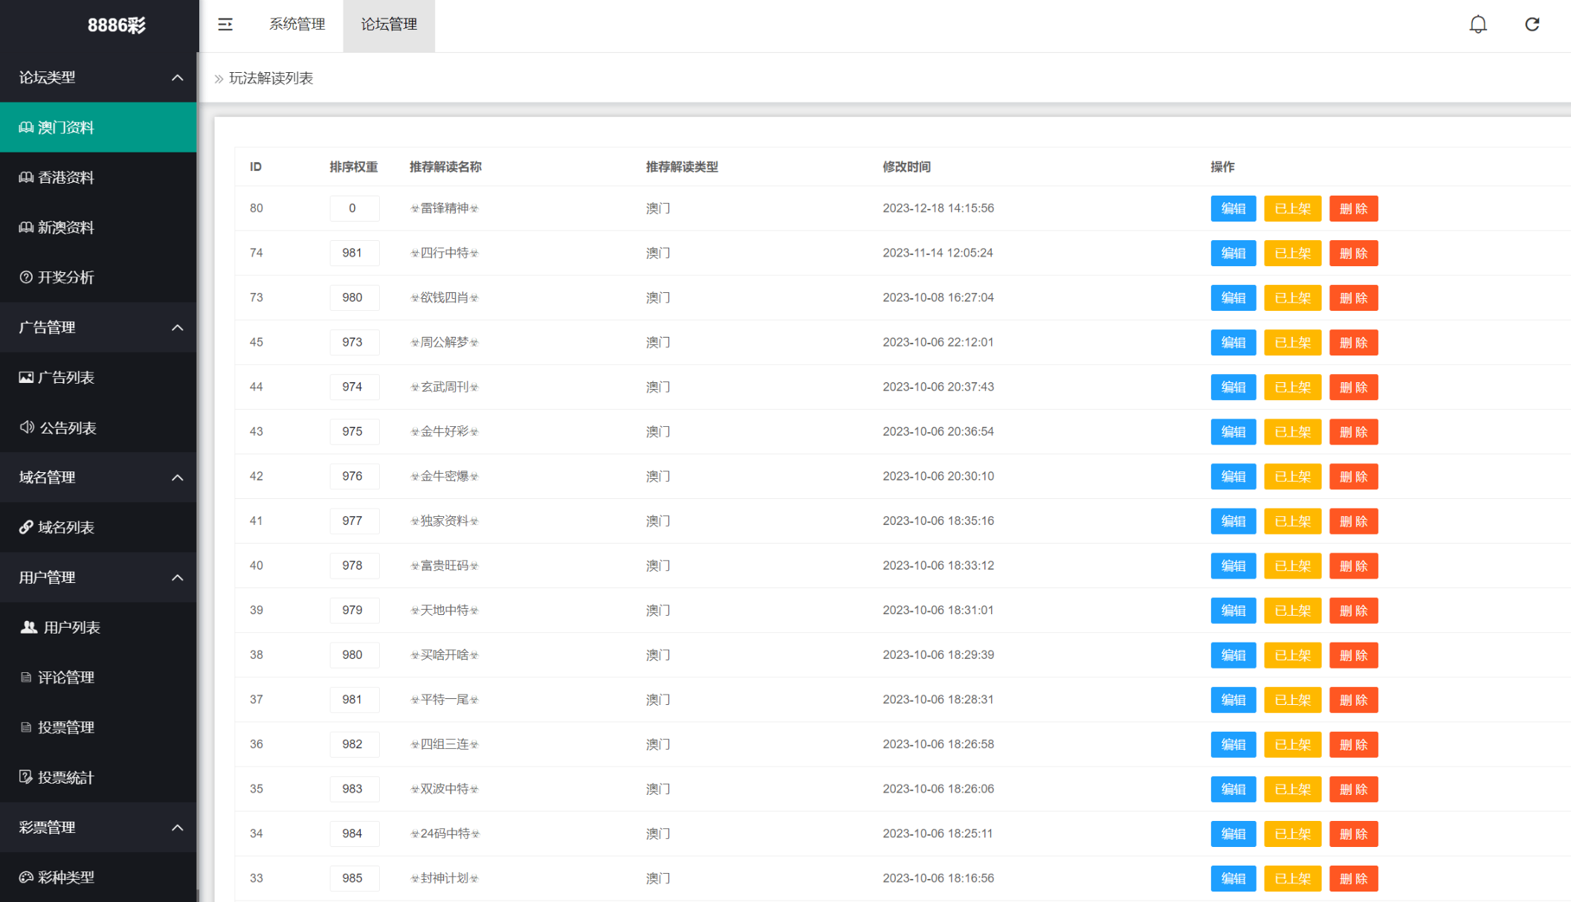Toggle 已上架 status for ID 45 周公解梦

pyautogui.click(x=1292, y=343)
